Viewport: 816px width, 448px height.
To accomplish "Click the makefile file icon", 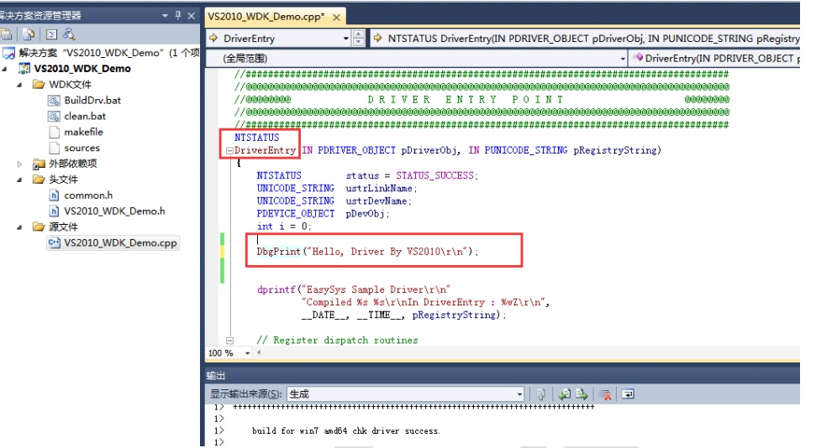I will coord(54,132).
